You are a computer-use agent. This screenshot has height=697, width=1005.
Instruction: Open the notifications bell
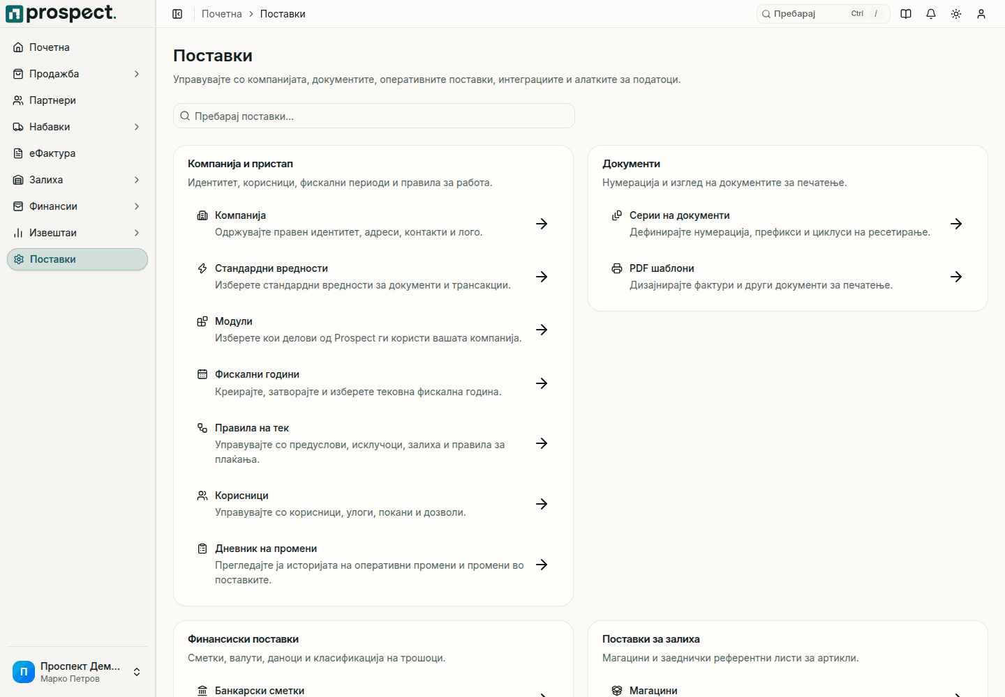point(931,14)
